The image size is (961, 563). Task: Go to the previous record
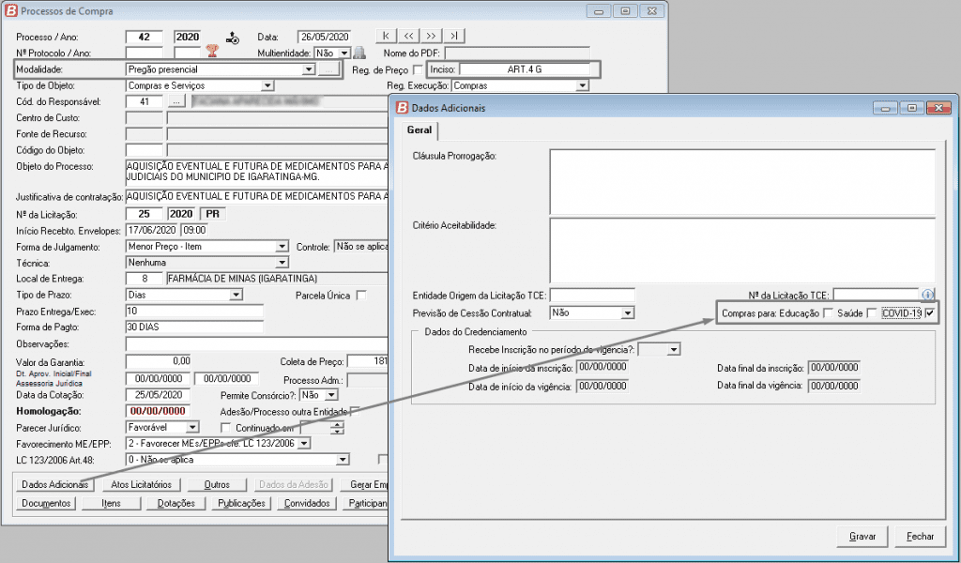pos(409,36)
